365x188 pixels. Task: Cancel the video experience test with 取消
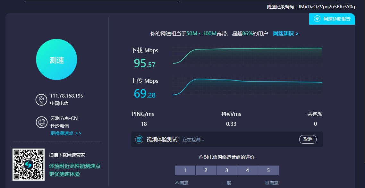[308, 140]
